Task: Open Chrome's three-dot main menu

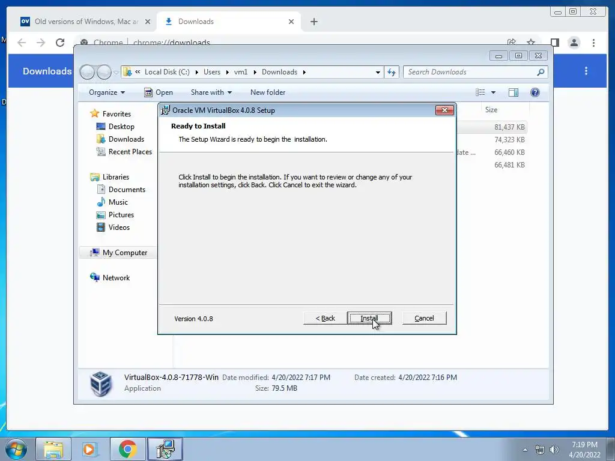Action: click(x=593, y=43)
